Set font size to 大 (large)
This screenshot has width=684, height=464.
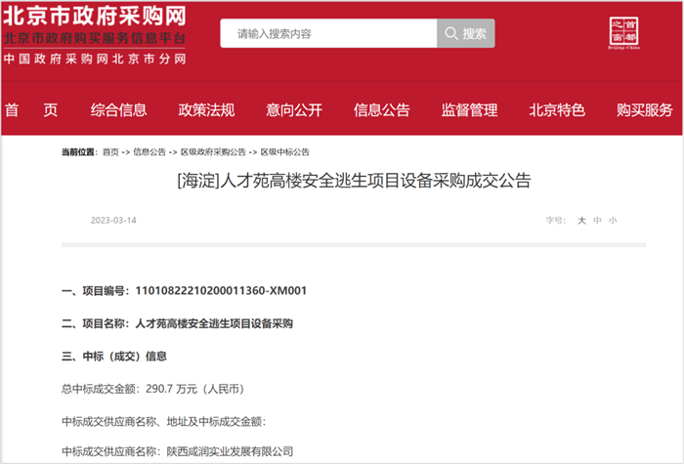581,221
